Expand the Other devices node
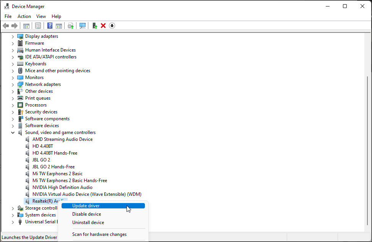372x242 pixels. 13,91
